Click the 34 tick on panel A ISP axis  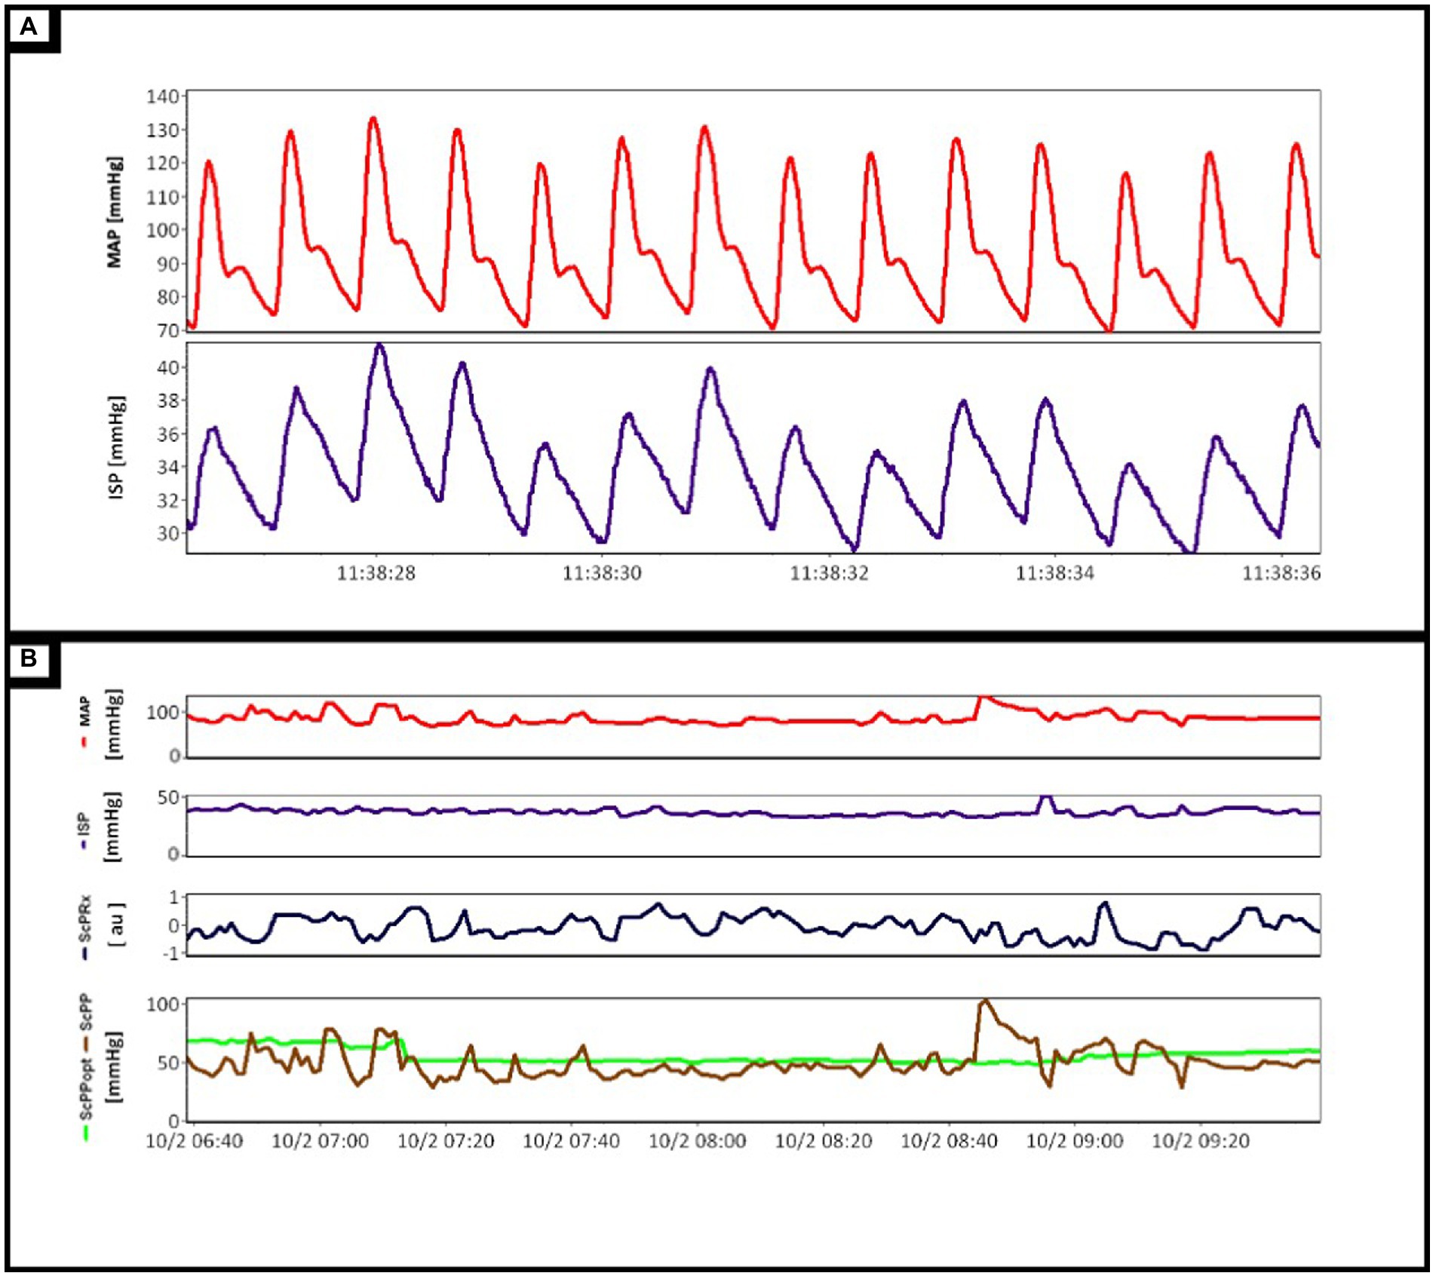coord(168,468)
